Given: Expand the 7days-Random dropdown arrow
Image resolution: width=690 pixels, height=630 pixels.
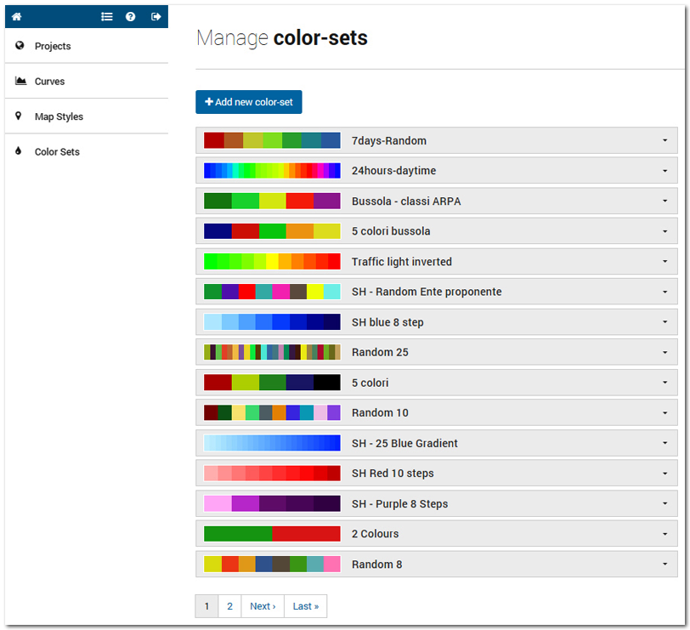Looking at the screenshot, I should tap(665, 140).
